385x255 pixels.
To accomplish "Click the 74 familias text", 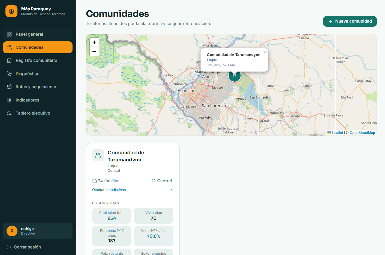I will tap(109, 181).
